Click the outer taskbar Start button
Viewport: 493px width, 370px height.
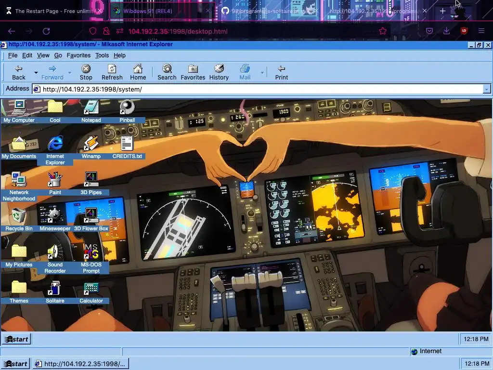[15, 364]
